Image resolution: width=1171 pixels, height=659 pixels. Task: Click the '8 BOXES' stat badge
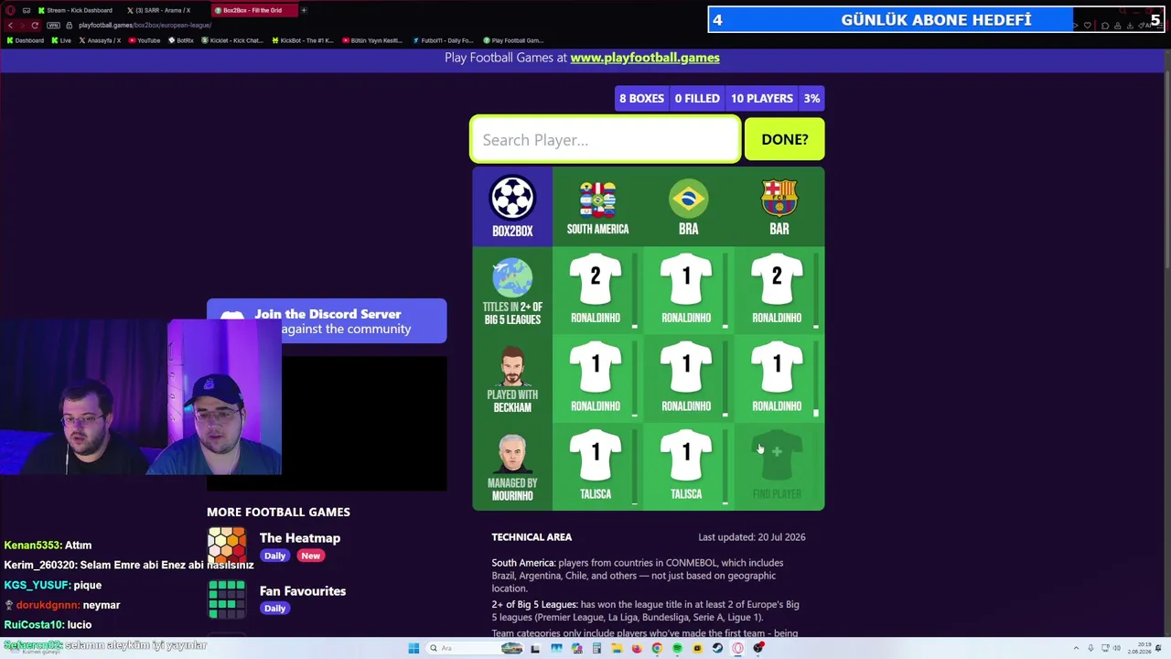(641, 98)
